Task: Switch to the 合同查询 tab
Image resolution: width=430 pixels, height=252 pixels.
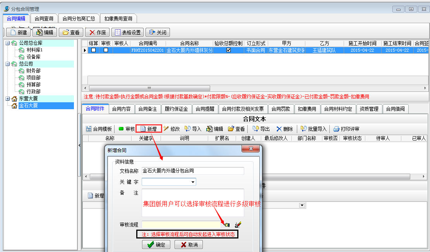Action: (x=44, y=19)
